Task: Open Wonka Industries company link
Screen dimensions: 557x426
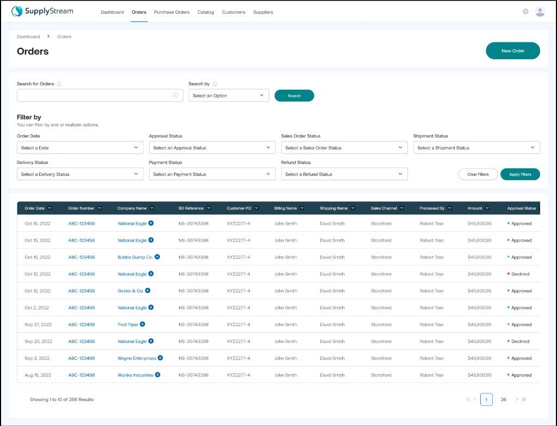Action: [135, 375]
